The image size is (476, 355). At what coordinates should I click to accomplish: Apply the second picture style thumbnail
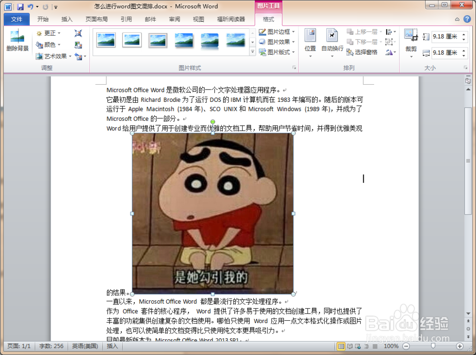pyautogui.click(x=132, y=40)
